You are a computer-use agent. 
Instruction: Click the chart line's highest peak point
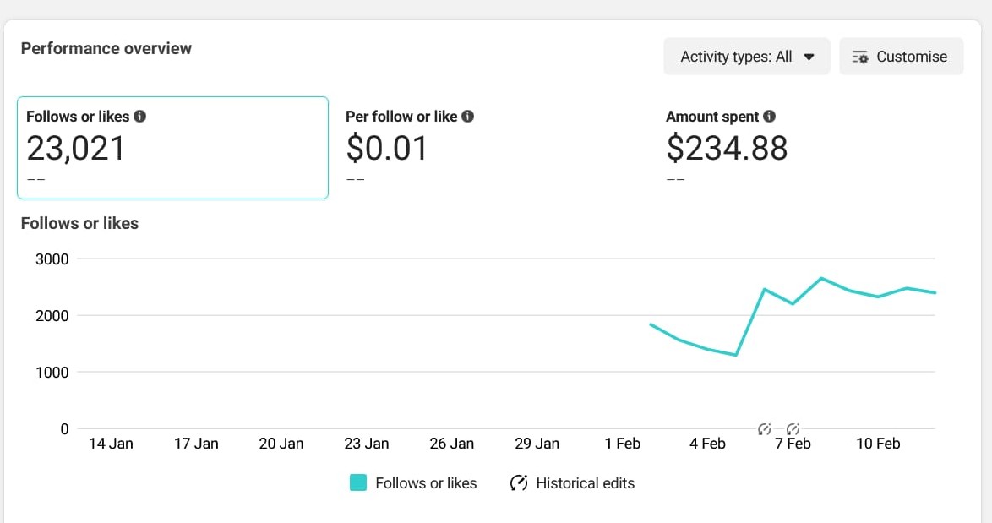820,278
